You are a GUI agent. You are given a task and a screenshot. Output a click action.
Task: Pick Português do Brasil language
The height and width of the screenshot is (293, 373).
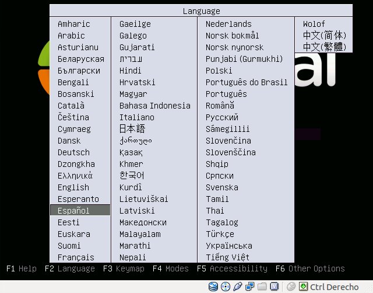click(x=246, y=82)
